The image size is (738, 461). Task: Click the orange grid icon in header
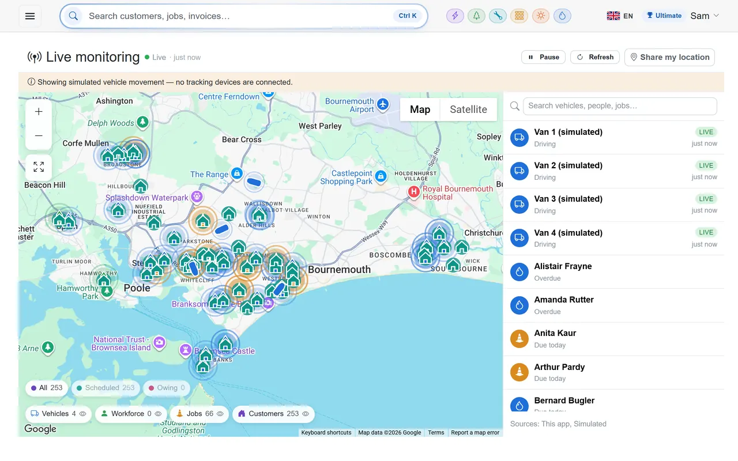coord(519,16)
